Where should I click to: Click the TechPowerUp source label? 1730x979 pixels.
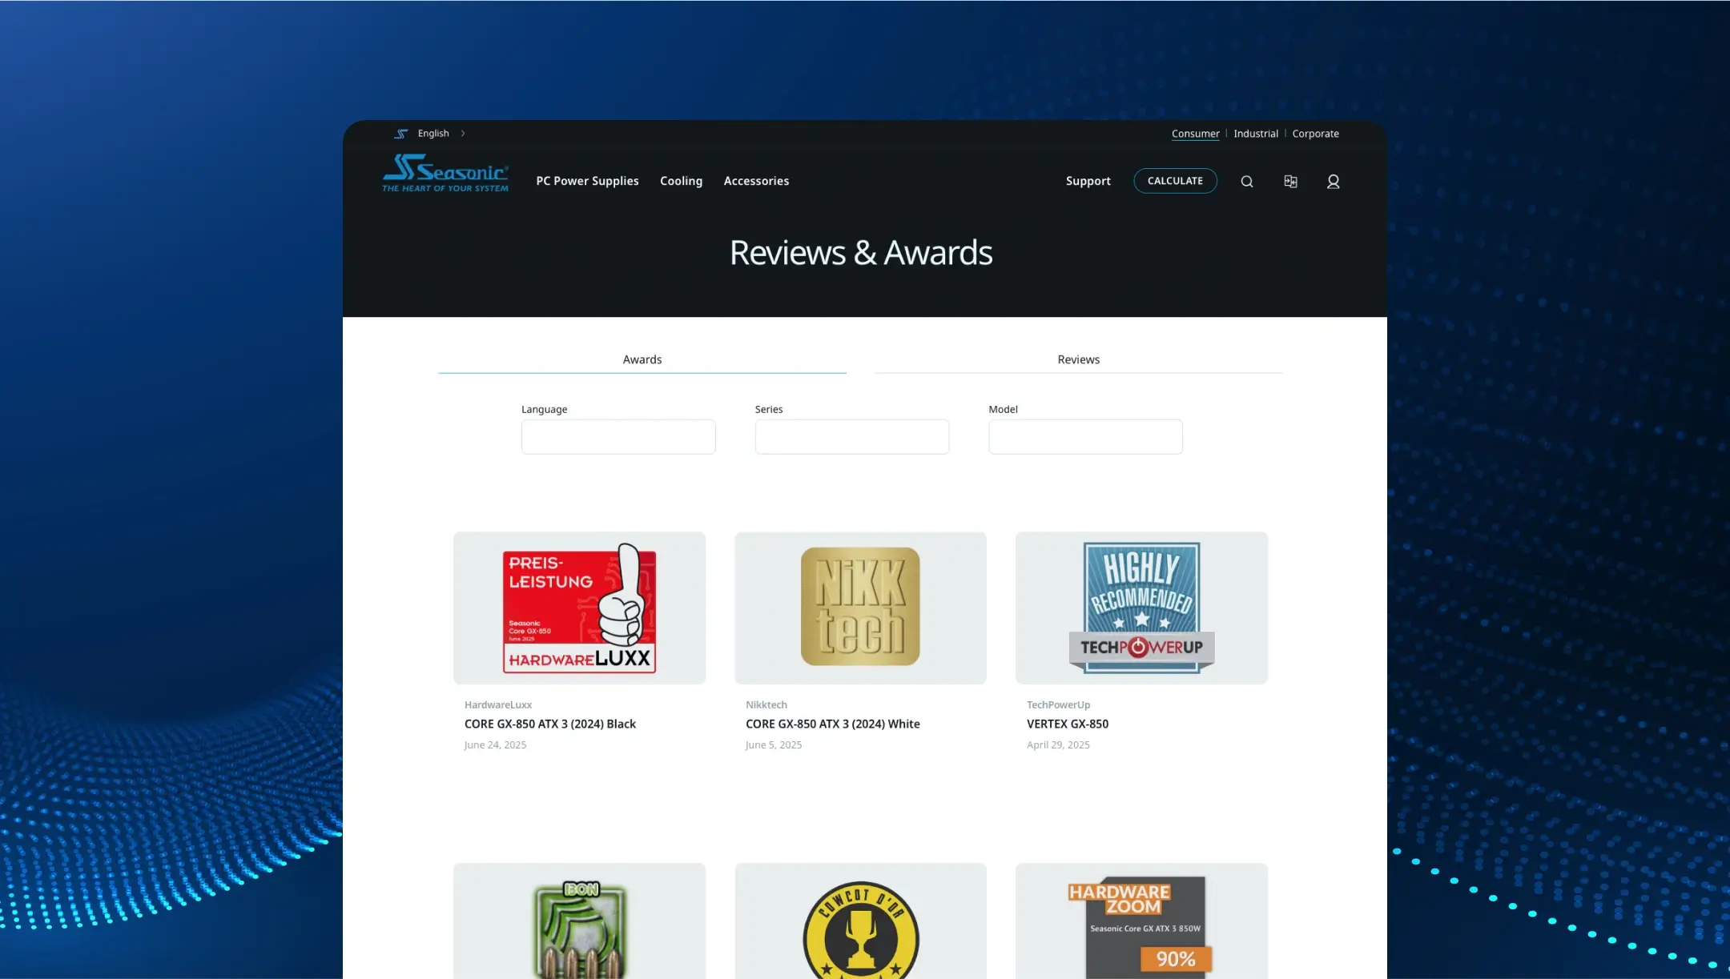[x=1058, y=705]
